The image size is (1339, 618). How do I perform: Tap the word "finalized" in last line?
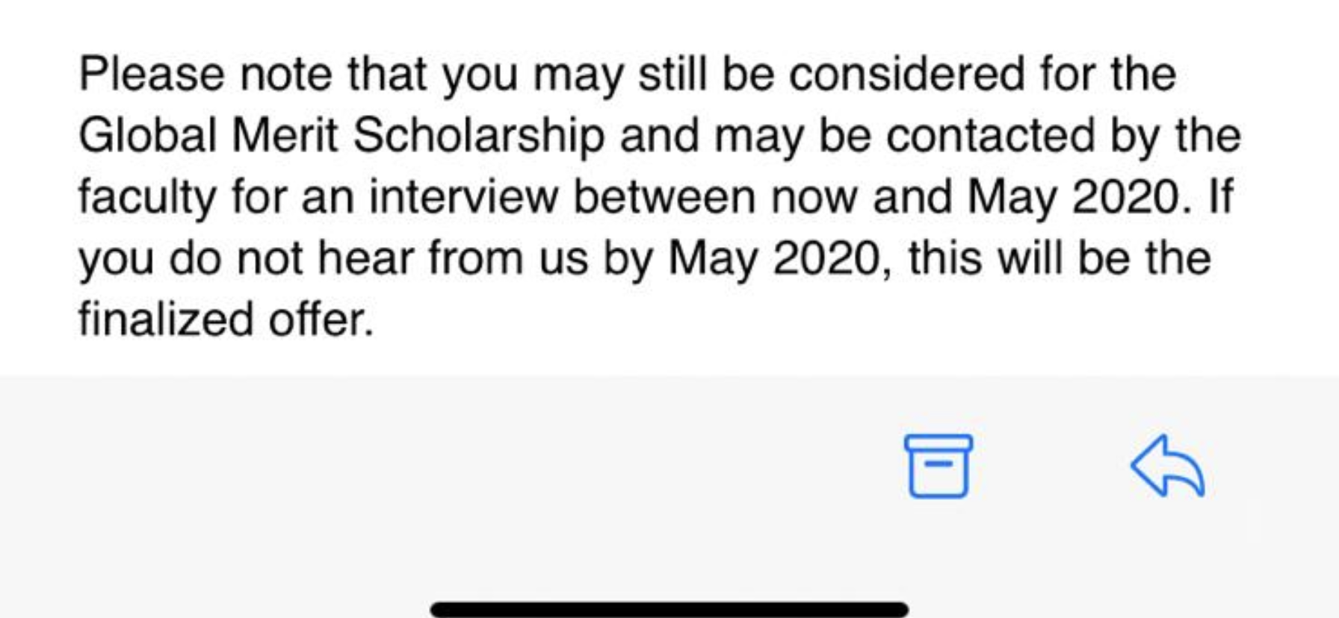(x=166, y=319)
